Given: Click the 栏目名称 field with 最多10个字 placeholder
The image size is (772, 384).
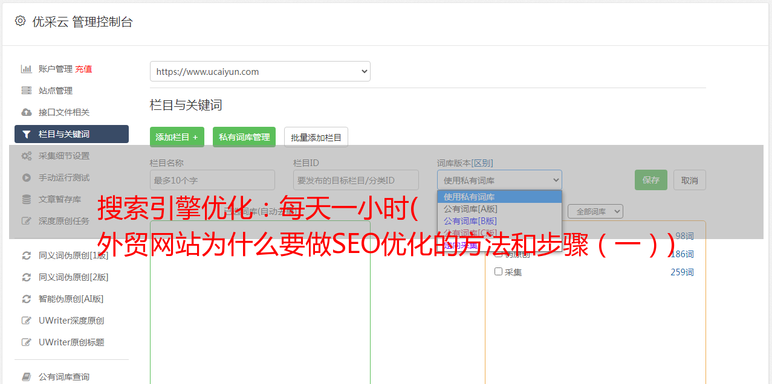Looking at the screenshot, I should [x=212, y=180].
